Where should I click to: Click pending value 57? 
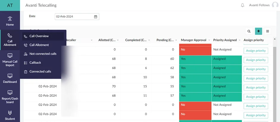tap(172, 96)
